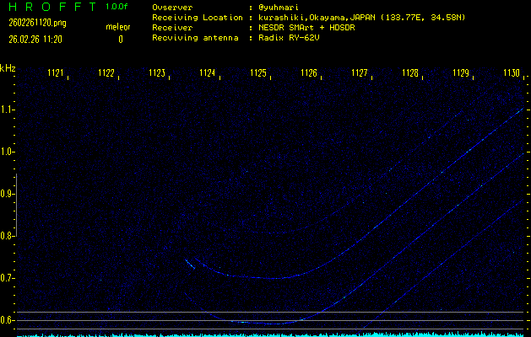Select the 1125 time axis marker

(x=258, y=73)
